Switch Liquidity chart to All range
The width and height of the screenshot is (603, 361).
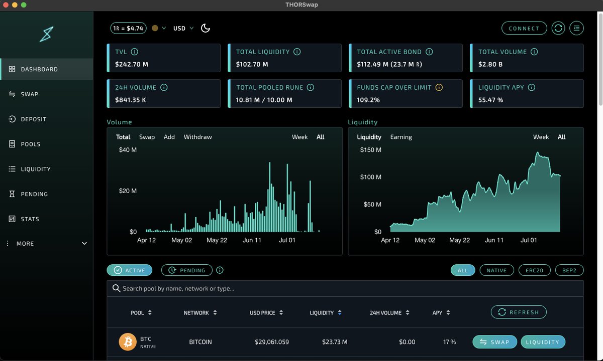[x=562, y=137]
